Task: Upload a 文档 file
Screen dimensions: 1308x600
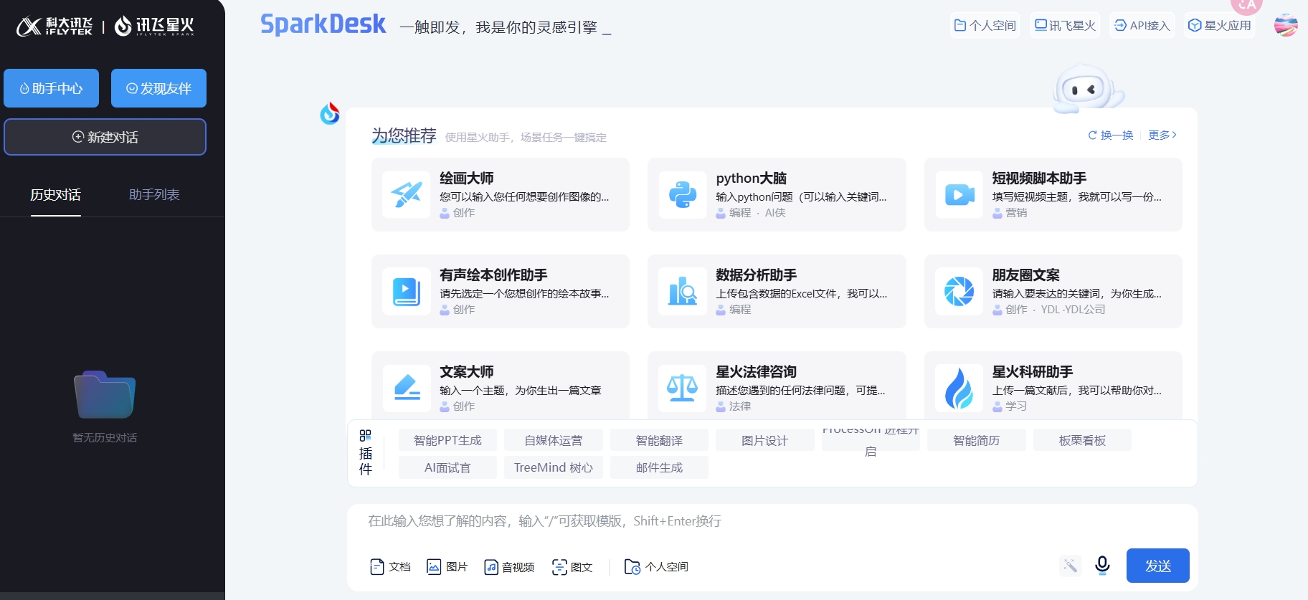Action: (390, 566)
